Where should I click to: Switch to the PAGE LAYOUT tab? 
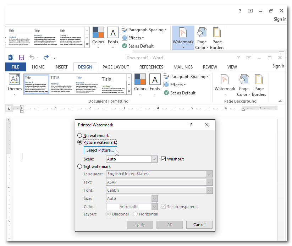pyautogui.click(x=116, y=67)
